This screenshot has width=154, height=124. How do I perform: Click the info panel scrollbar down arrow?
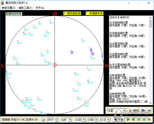pos(151,103)
